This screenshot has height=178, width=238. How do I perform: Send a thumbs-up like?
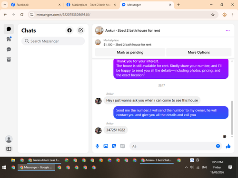tap(228, 146)
